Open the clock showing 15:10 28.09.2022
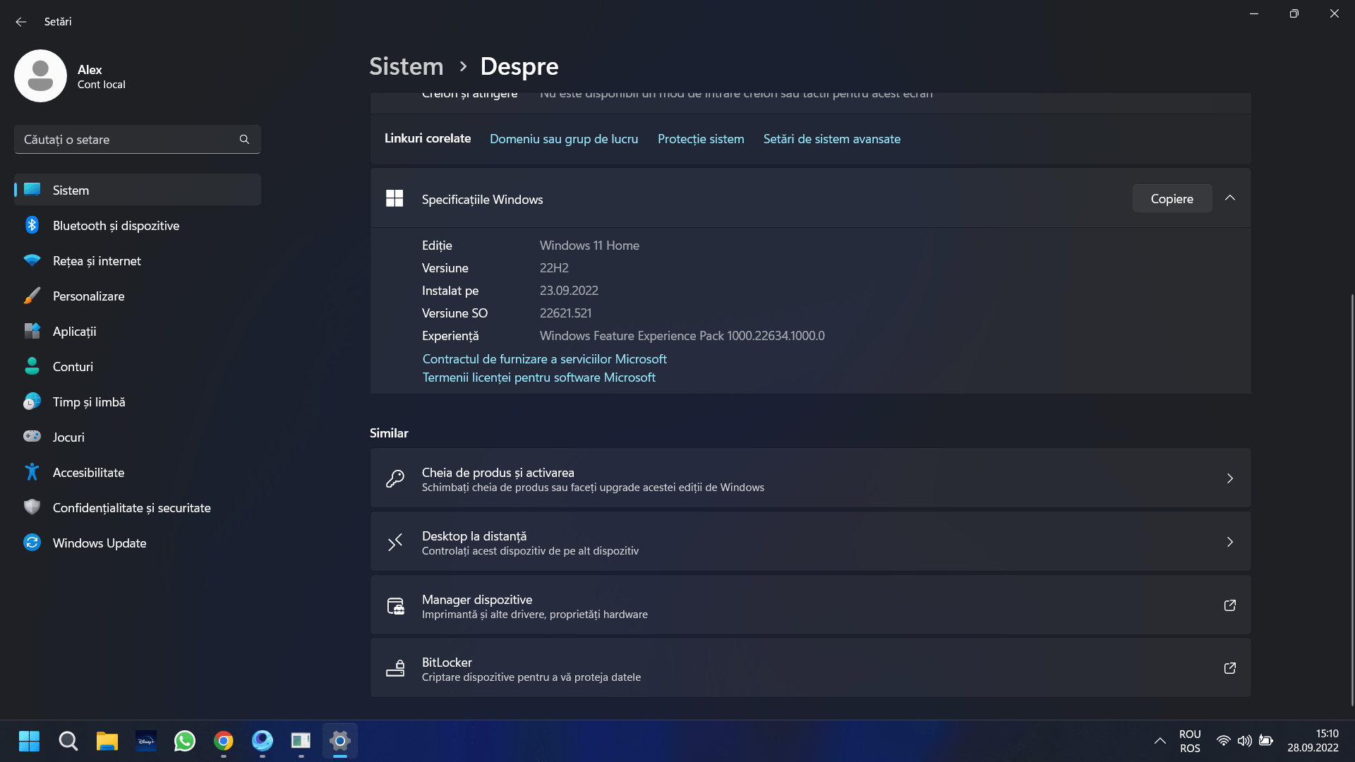This screenshot has width=1355, height=762. pyautogui.click(x=1313, y=741)
